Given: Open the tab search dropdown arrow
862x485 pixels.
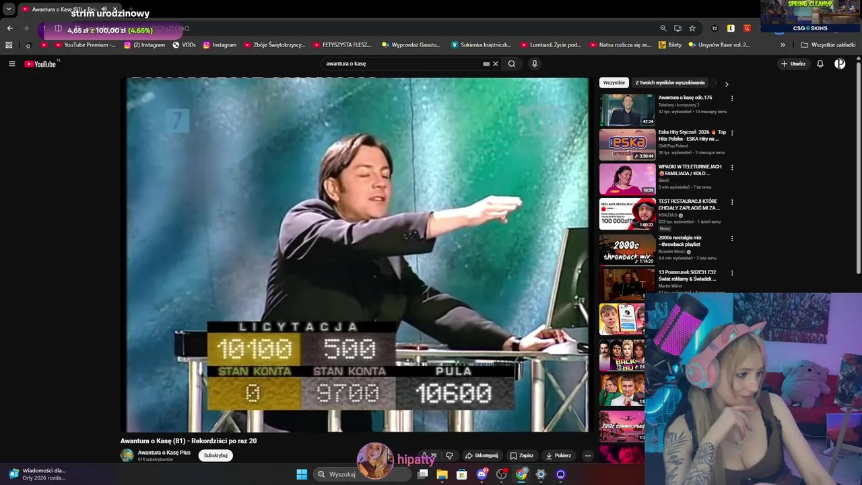Looking at the screenshot, I should point(9,9).
